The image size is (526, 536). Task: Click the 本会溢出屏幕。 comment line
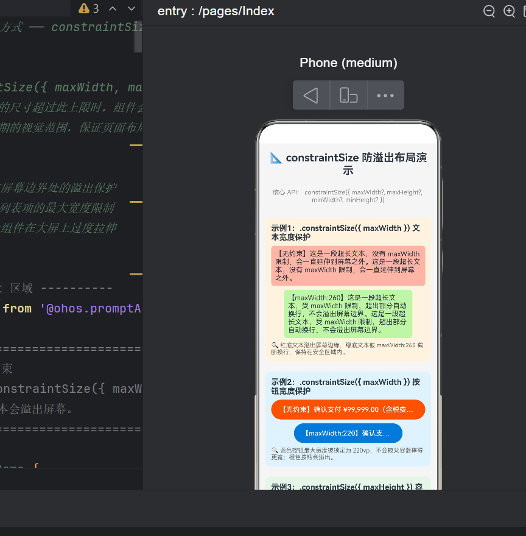point(36,409)
